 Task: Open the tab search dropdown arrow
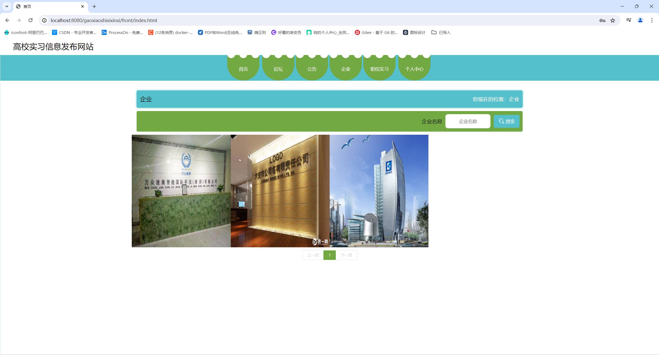pyautogui.click(x=7, y=6)
